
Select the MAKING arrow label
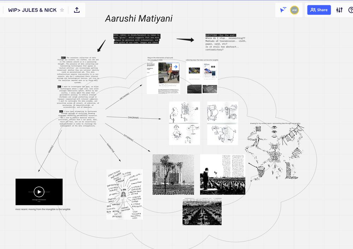click(51, 149)
